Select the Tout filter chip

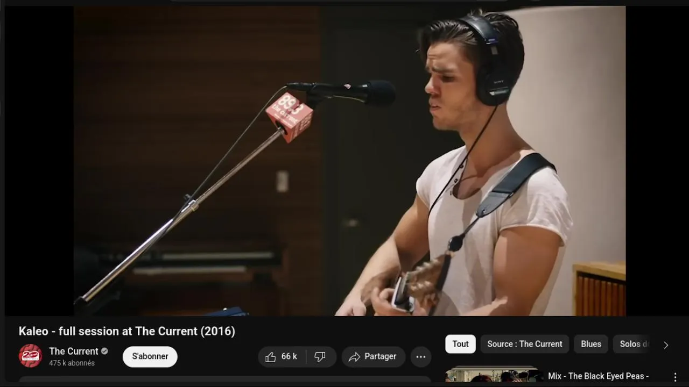(x=460, y=344)
